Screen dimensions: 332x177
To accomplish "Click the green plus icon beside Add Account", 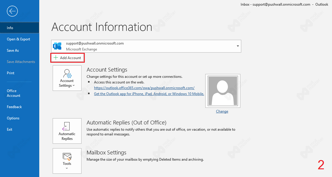I will tap(56, 58).
